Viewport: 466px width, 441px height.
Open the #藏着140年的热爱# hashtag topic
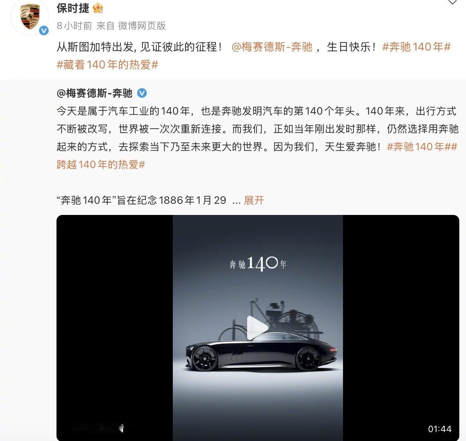[x=107, y=65]
